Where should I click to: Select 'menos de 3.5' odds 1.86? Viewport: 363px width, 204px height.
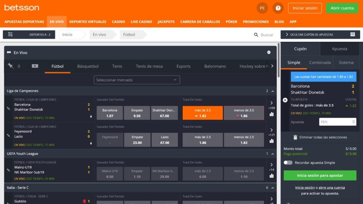244,113
